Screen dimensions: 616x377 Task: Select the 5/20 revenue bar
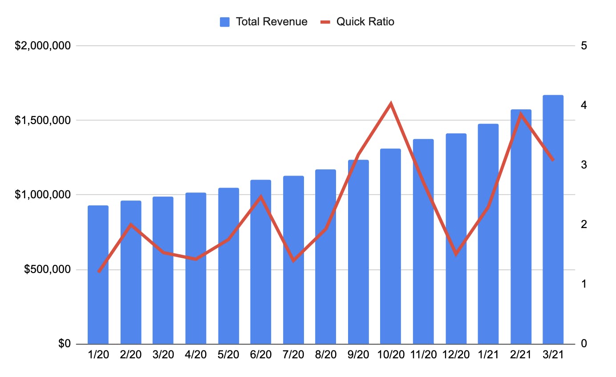[228, 266]
